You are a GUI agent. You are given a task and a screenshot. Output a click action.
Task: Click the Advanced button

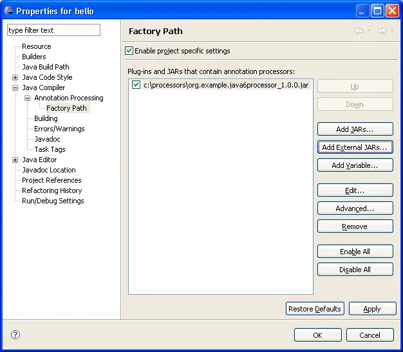pyautogui.click(x=355, y=208)
